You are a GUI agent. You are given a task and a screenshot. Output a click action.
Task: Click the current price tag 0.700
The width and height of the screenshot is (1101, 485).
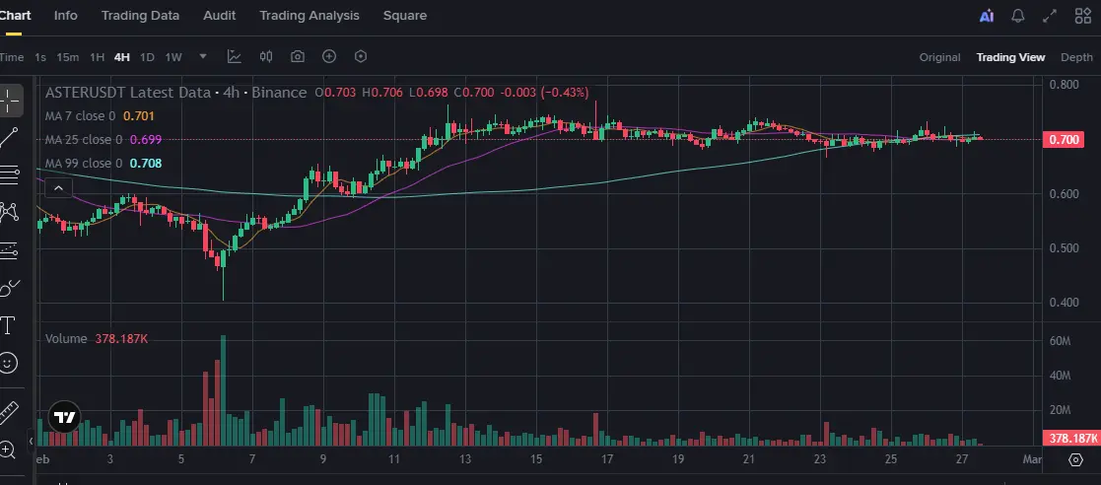click(1064, 140)
